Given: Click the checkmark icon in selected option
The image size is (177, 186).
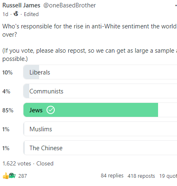Looking at the screenshot, I should [51, 110].
